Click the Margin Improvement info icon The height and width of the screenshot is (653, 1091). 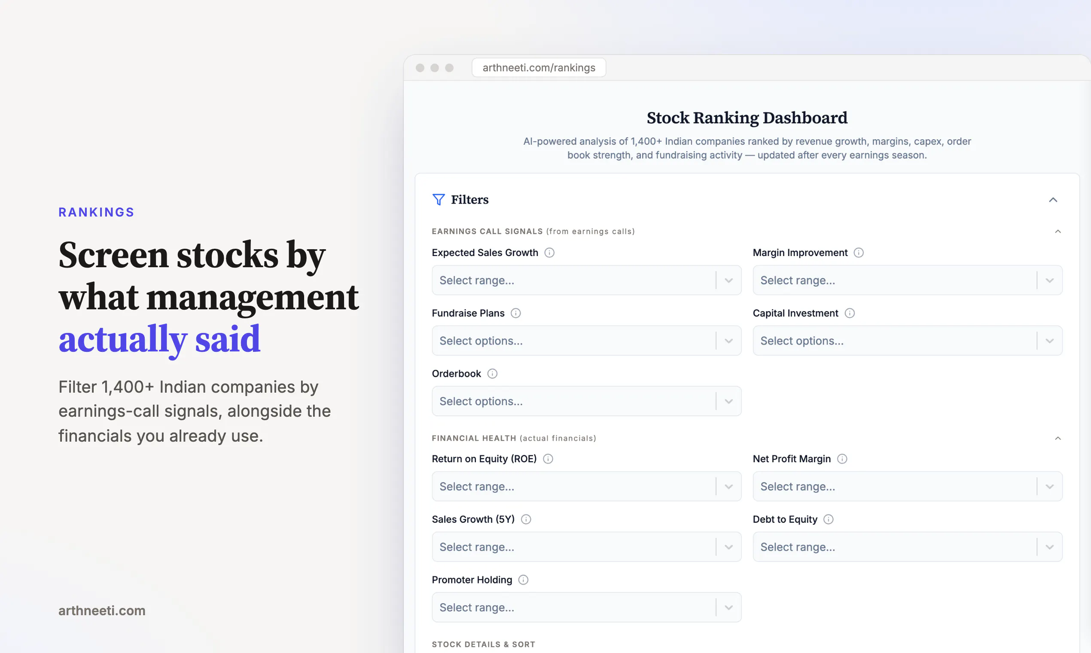858,253
